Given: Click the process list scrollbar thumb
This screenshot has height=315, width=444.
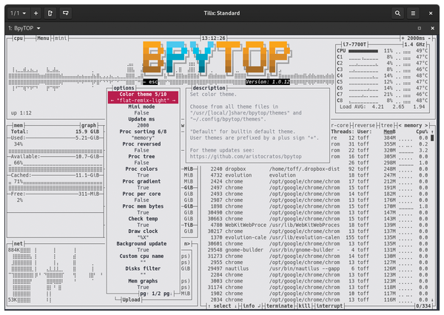Looking at the screenshot, I should tap(432, 138).
